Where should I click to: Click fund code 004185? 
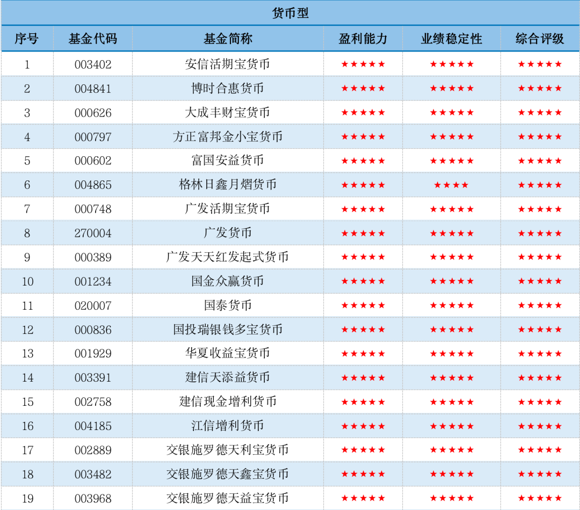93,426
